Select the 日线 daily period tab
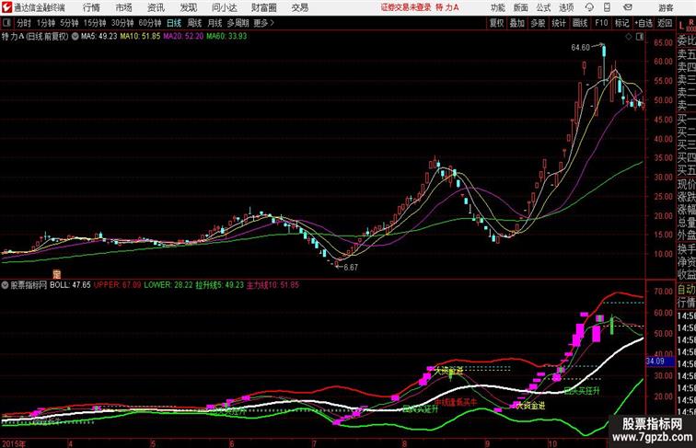This screenshot has width=696, height=448. [174, 23]
